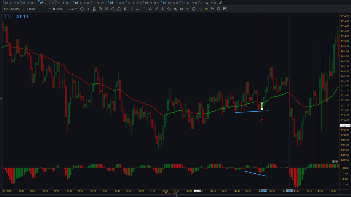
Task: Detach chart tab 5 into a window
Action: (85, 3)
